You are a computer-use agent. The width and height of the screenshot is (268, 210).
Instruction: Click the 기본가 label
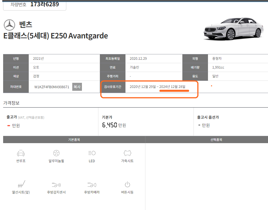pos(107,117)
